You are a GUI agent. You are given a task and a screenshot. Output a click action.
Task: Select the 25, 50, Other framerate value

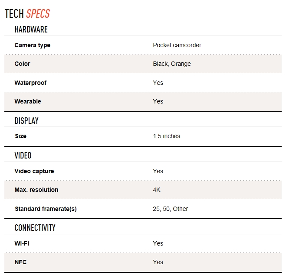coord(170,209)
